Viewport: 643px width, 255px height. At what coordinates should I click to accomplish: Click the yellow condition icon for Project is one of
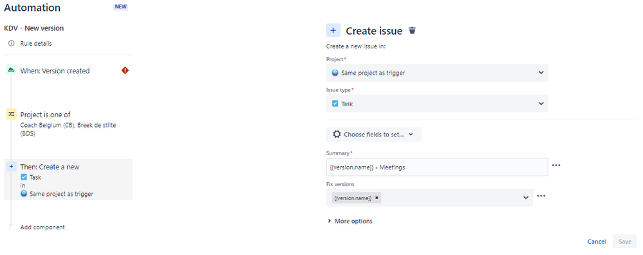pos(11,114)
